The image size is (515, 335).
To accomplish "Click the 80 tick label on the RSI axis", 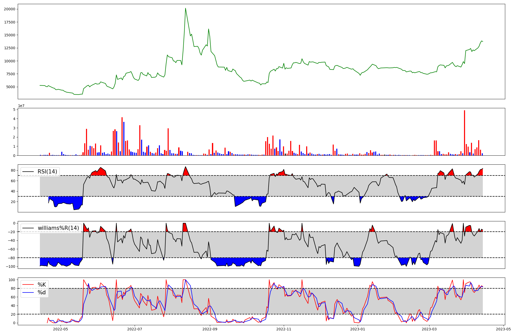I will coord(13,170).
